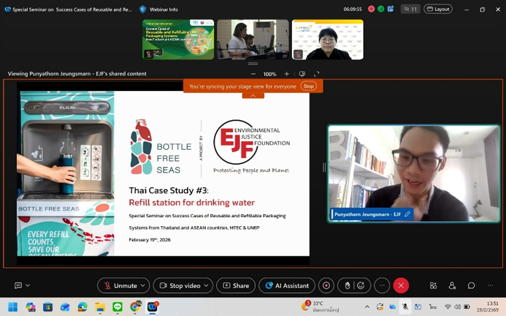Expand the audio options arrow next to Unmute
506x316 pixels.
coord(143,286)
